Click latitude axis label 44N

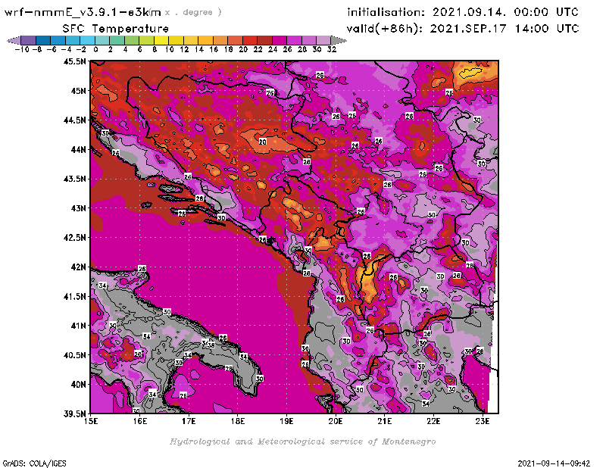[x=78, y=149]
